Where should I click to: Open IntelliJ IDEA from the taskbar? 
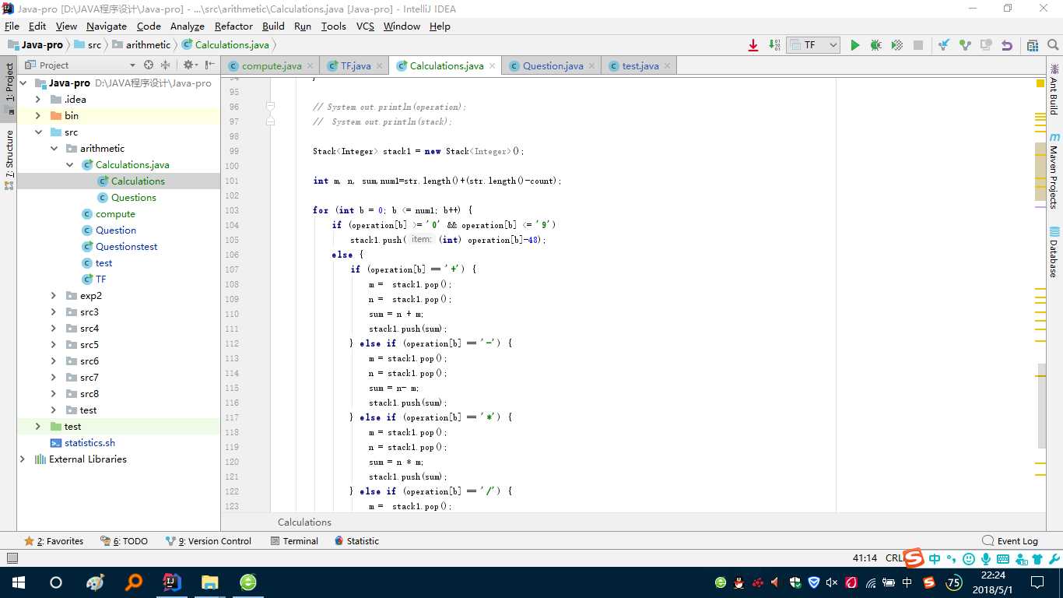point(172,582)
